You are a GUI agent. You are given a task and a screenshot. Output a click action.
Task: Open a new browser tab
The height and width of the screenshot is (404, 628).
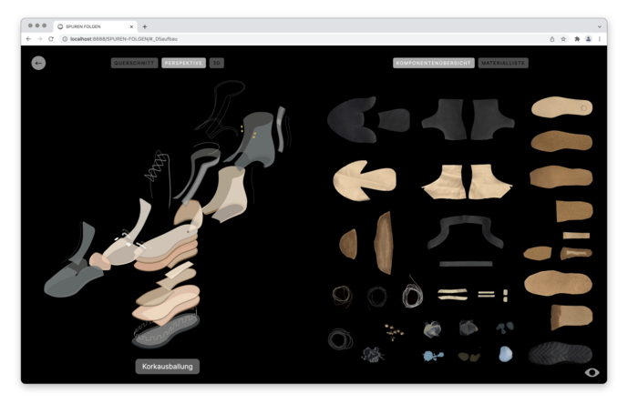[x=145, y=26]
